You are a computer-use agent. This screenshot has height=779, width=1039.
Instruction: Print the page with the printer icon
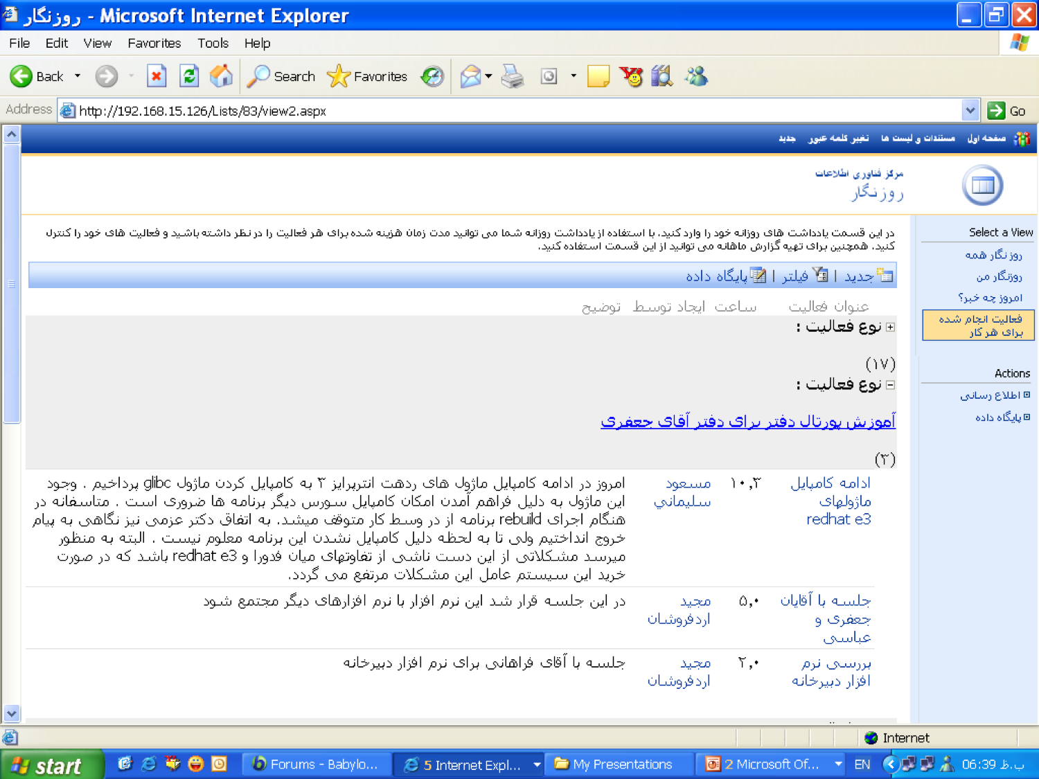[x=513, y=76]
